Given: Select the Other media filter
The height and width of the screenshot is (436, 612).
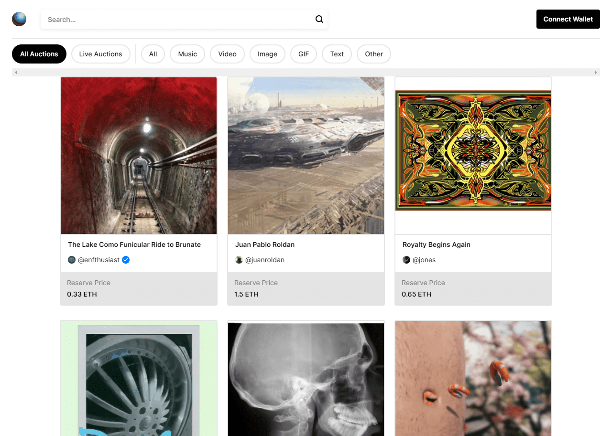Looking at the screenshot, I should tap(374, 54).
